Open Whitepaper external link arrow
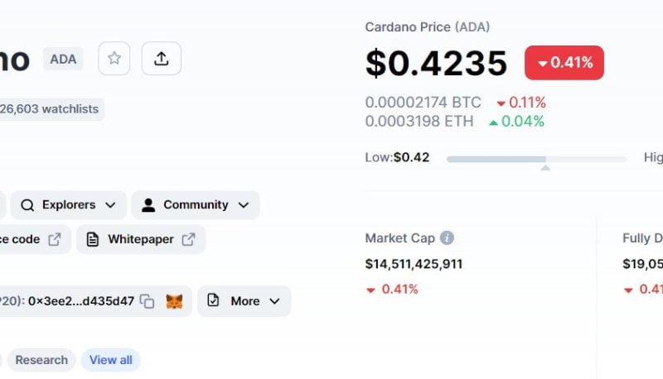The image size is (663, 379). pos(189,239)
